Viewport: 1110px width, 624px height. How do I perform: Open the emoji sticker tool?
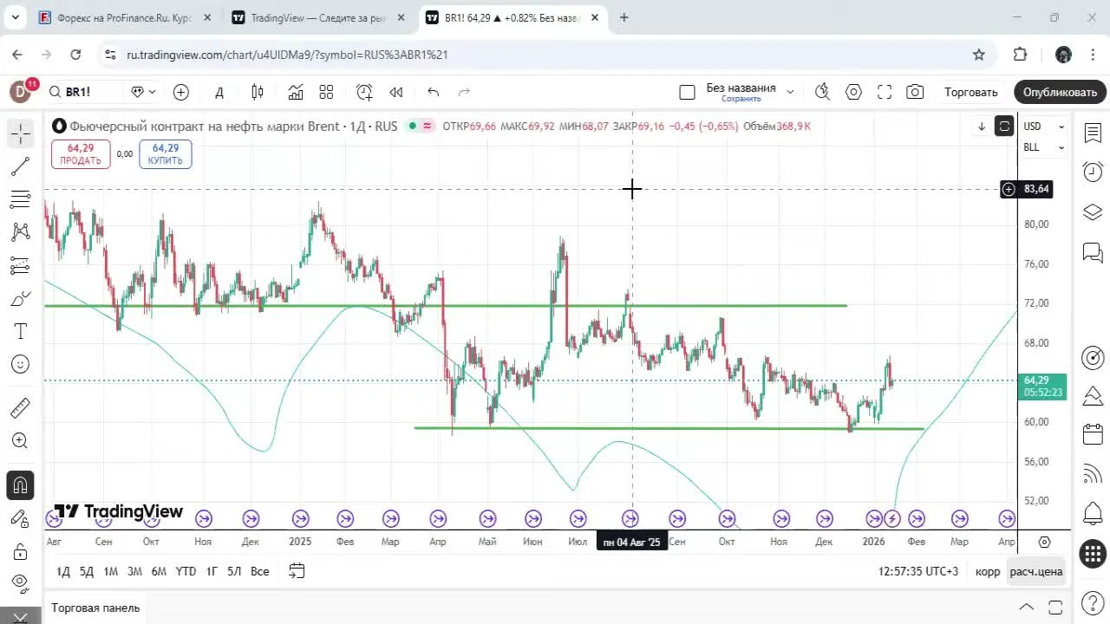[20, 364]
